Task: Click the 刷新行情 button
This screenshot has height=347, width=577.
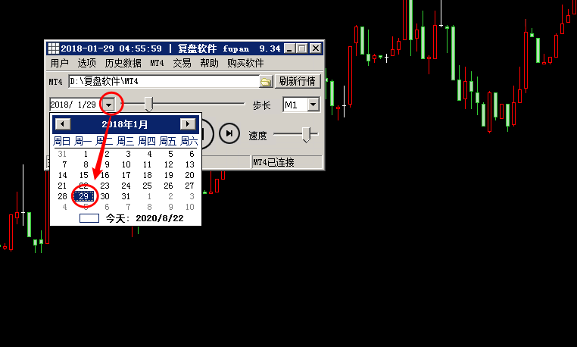Action: (298, 82)
